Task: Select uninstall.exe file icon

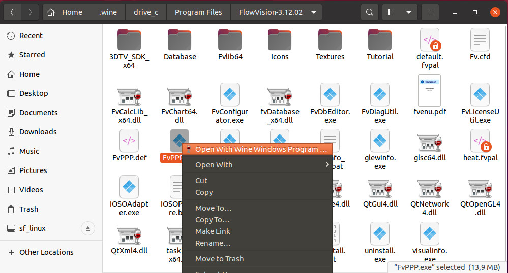Action: click(x=380, y=233)
